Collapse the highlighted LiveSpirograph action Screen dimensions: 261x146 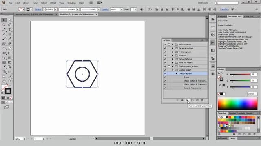point(177,74)
